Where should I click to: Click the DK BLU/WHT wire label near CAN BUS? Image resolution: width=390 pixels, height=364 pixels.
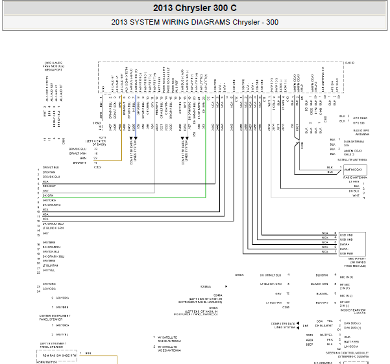[x=324, y=326]
